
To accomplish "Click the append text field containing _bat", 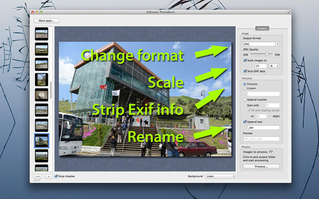I will point(264,127).
